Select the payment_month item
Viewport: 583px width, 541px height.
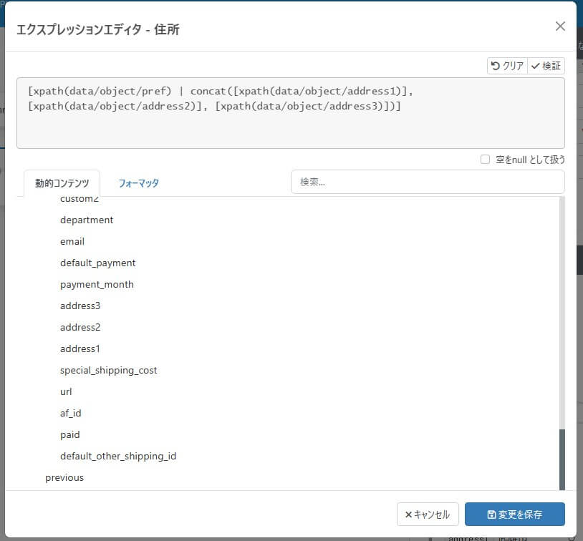[x=97, y=285]
